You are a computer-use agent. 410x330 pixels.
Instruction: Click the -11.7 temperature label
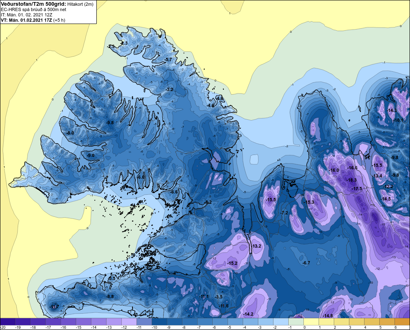pos(54,307)
